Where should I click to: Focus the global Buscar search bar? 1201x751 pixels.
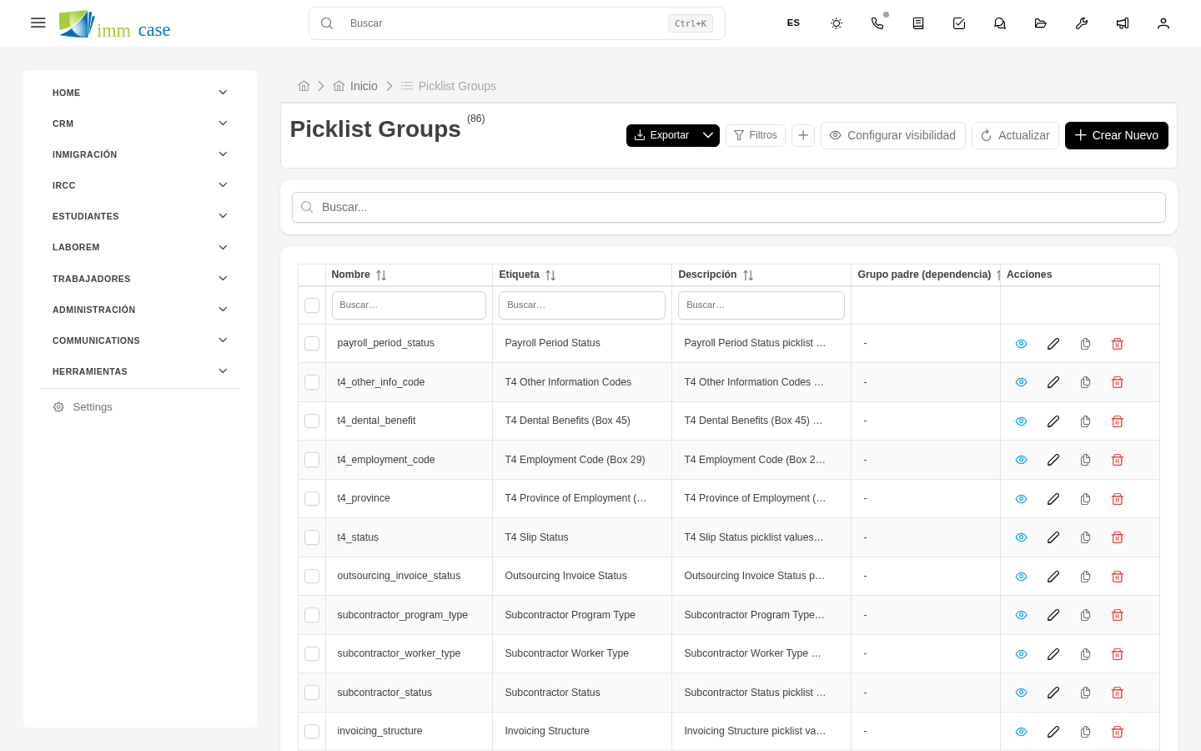(517, 23)
